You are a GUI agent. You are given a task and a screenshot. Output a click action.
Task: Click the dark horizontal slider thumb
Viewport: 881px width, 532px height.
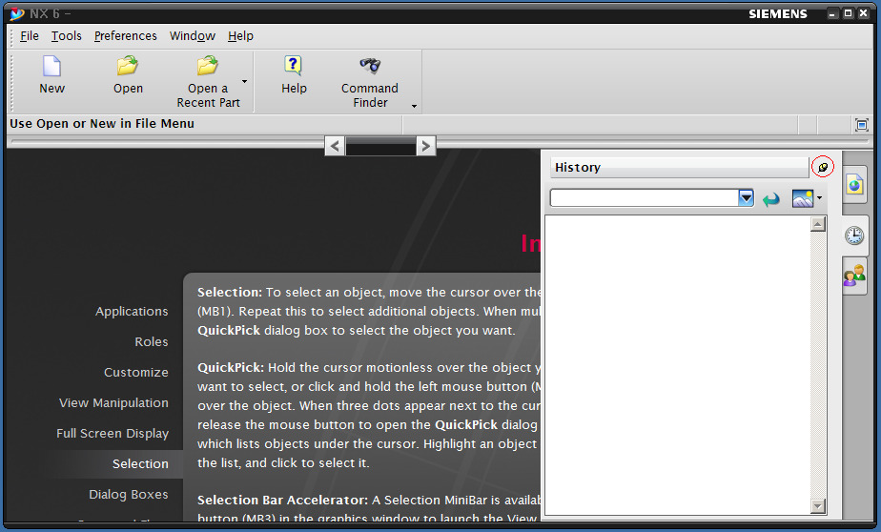(380, 146)
